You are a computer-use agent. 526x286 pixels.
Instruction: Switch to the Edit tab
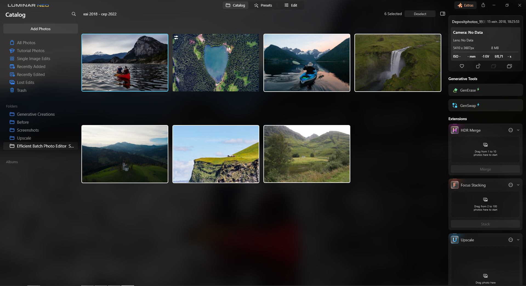click(x=291, y=5)
